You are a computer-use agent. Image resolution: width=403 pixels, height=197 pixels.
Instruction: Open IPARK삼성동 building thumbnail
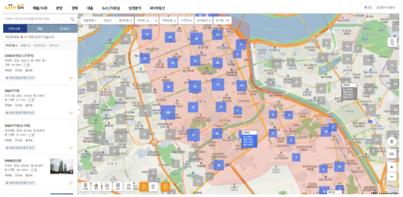[x=62, y=166]
